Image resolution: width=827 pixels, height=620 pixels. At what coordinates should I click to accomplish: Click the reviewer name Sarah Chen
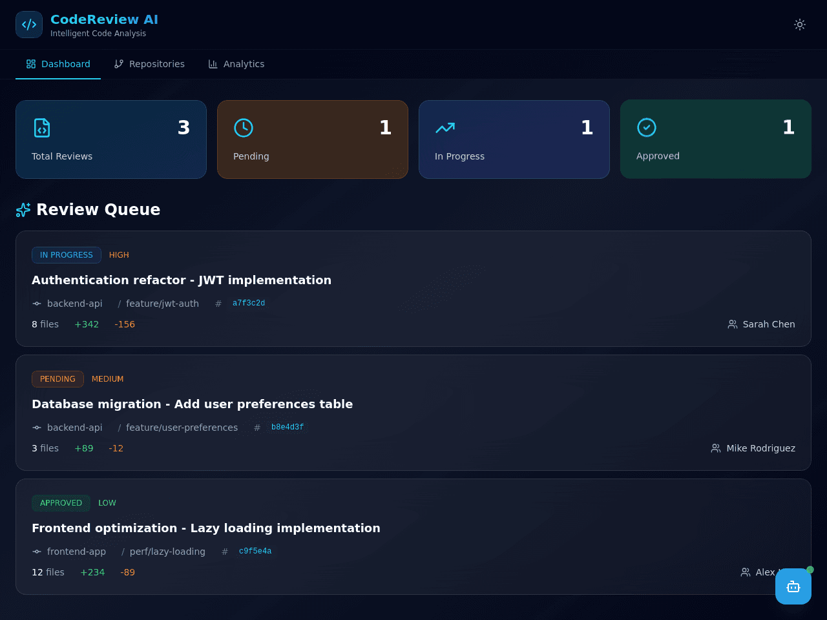coord(769,324)
